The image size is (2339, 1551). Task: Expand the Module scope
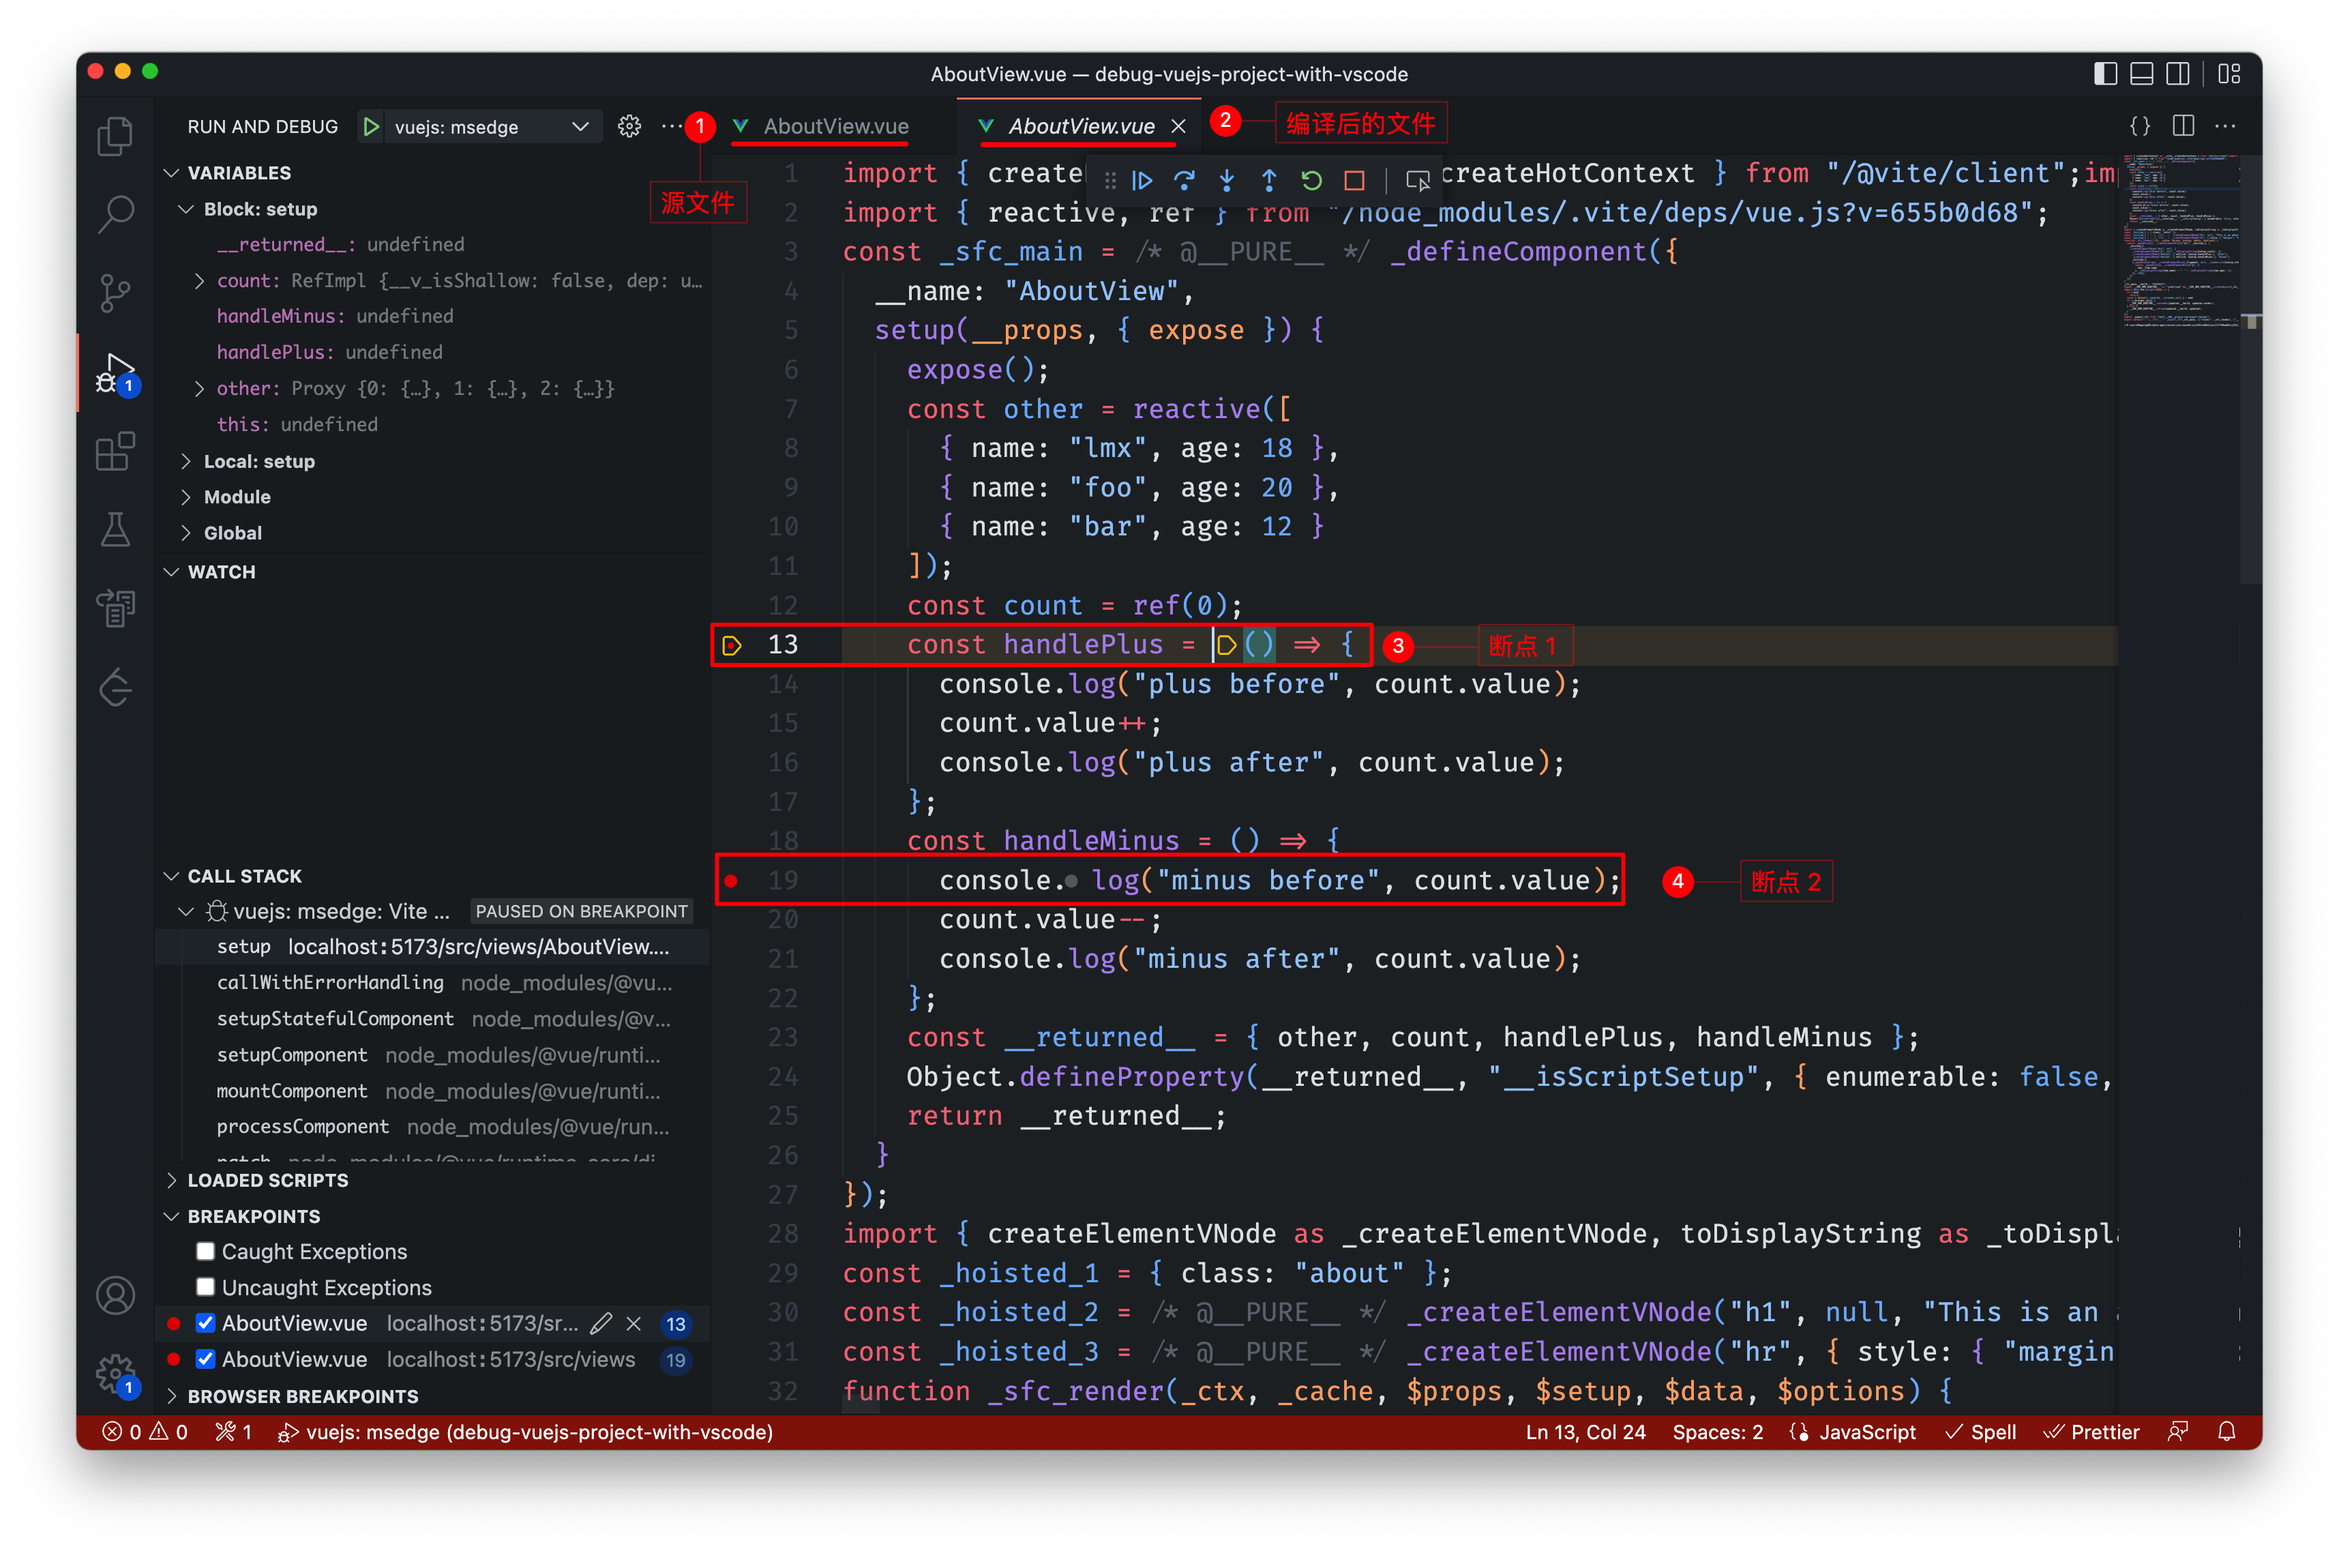tap(186, 497)
